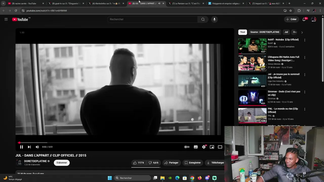This screenshot has width=324, height=182.
Task: Create content with the Créer button
Action: tap(291, 19)
